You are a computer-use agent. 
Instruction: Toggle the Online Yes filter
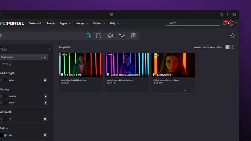pyautogui.click(x=3, y=135)
